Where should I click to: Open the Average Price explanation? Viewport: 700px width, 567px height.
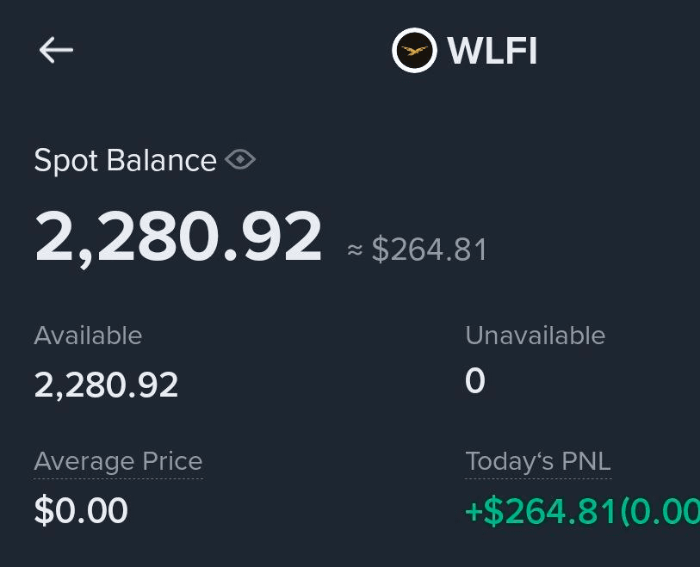(118, 461)
